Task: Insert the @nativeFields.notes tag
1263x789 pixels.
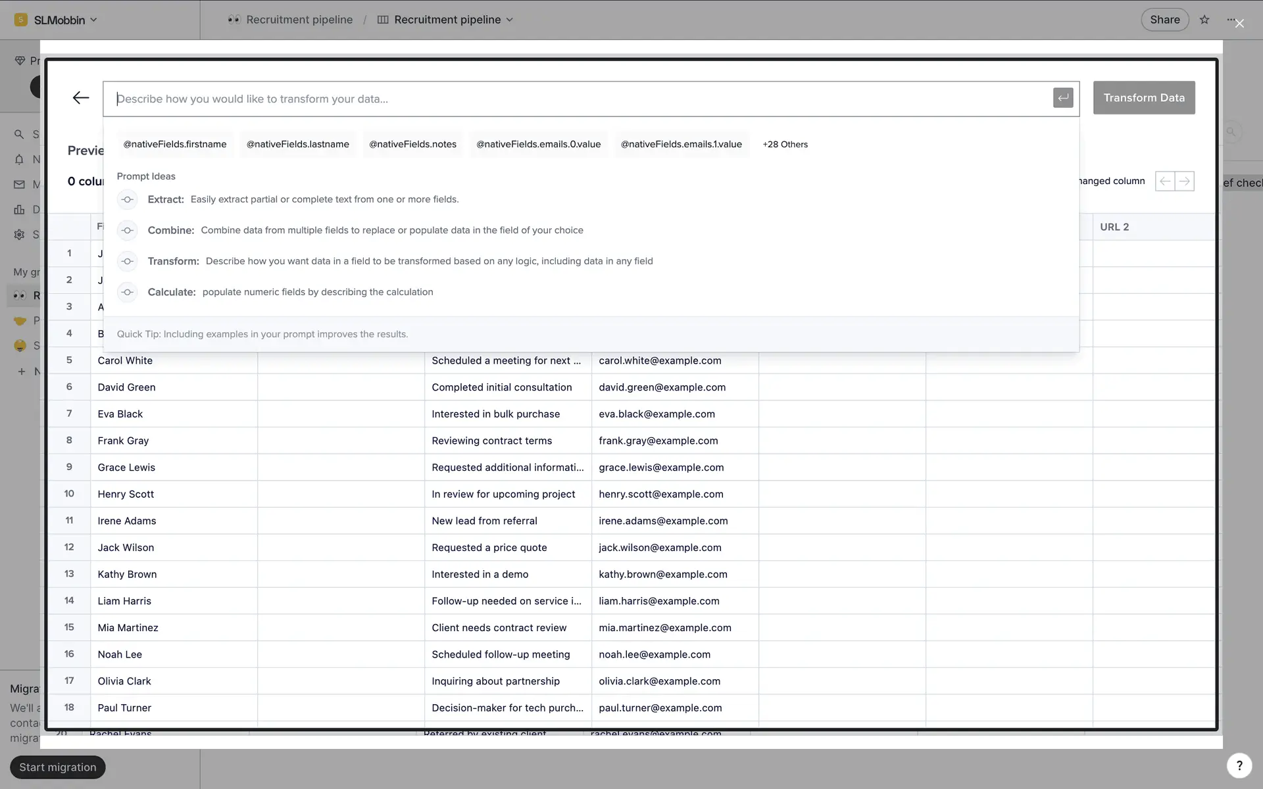Action: (x=412, y=145)
